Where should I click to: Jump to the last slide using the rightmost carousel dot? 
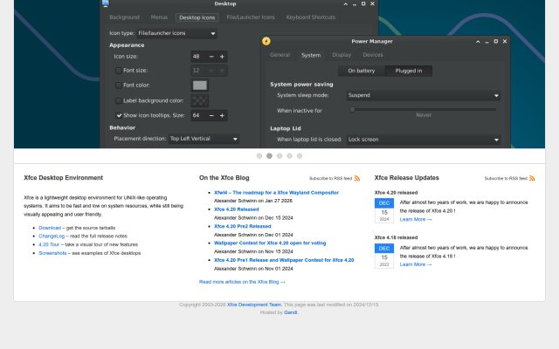click(x=300, y=156)
